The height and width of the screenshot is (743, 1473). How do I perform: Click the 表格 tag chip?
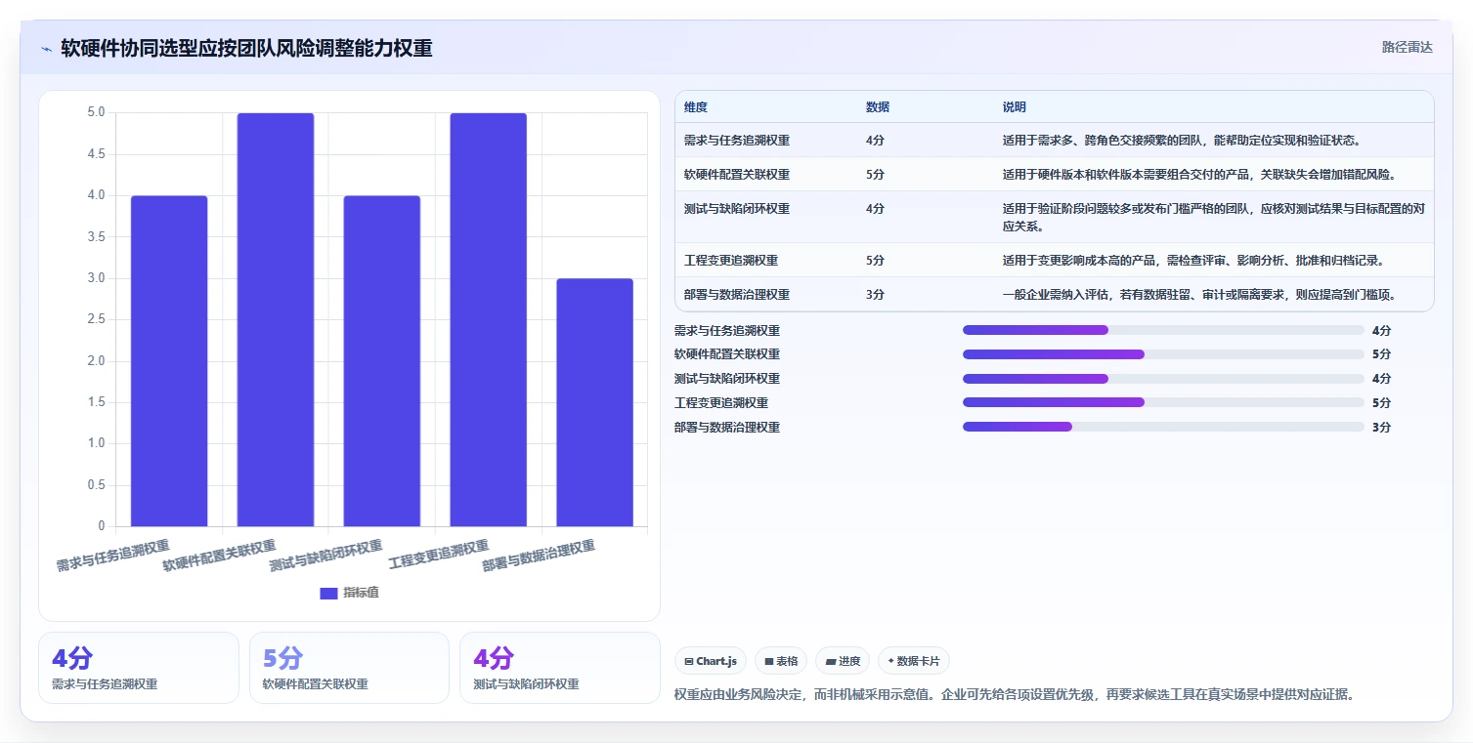point(781,661)
